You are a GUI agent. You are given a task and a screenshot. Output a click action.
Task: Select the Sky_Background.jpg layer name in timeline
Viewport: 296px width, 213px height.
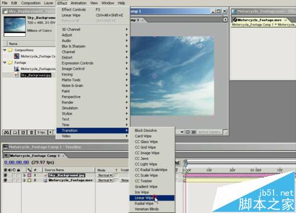[67, 175]
